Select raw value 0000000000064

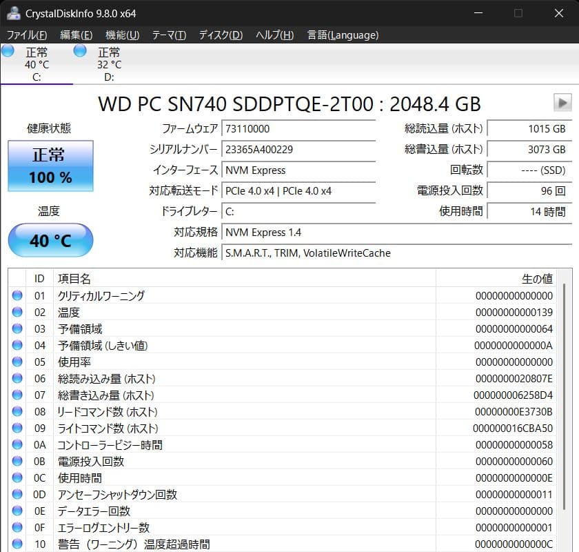514,329
